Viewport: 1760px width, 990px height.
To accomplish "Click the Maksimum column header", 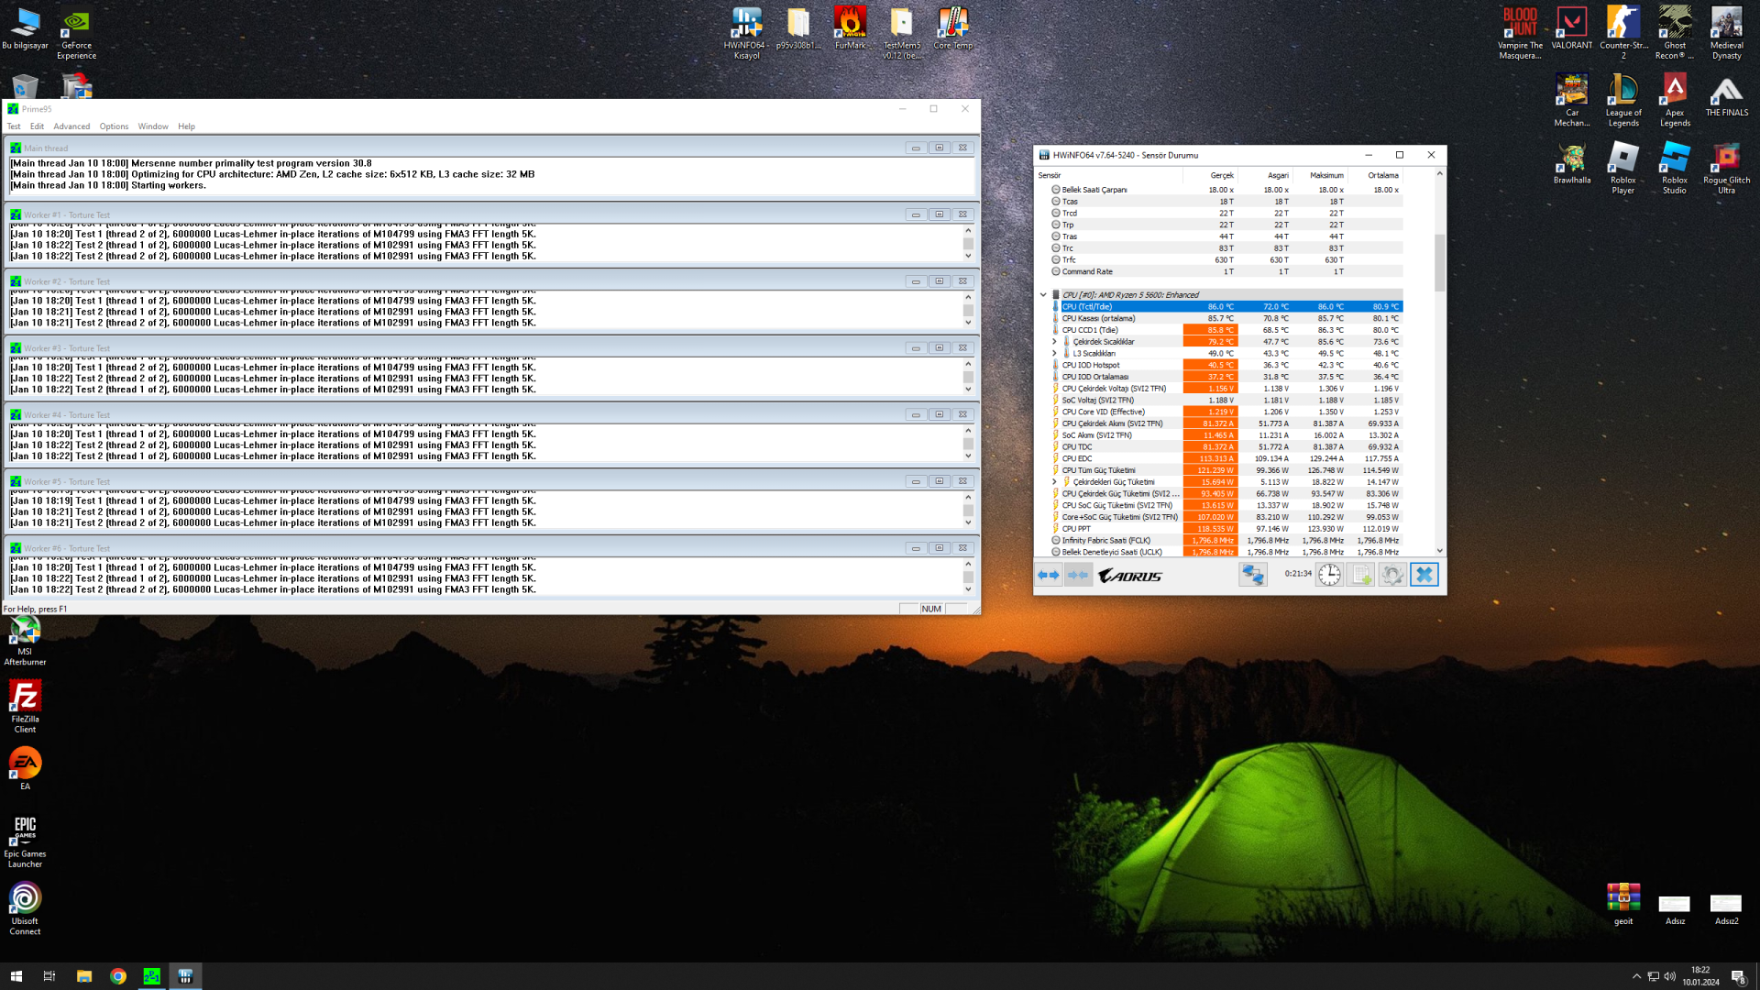I will pyautogui.click(x=1325, y=175).
